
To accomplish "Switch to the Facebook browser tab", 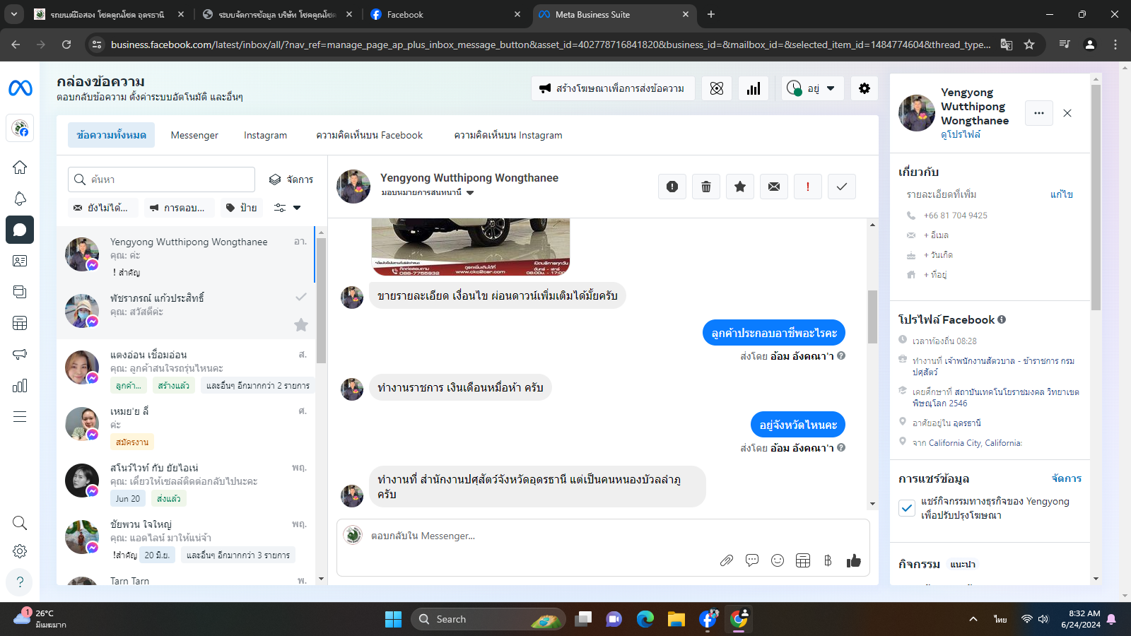I will [x=445, y=14].
